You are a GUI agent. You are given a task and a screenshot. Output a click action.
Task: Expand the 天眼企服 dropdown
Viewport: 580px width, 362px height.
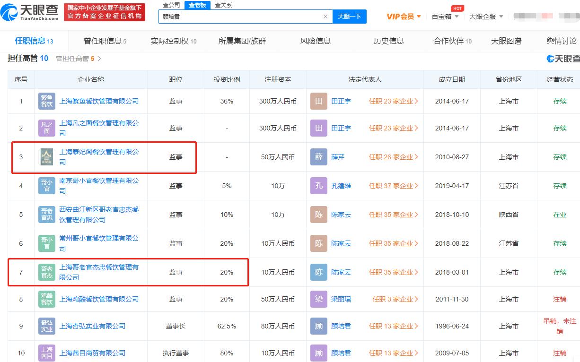click(486, 17)
